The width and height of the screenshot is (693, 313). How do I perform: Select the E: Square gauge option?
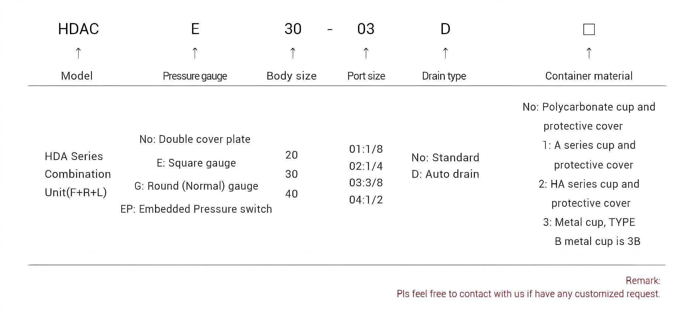tap(196, 163)
